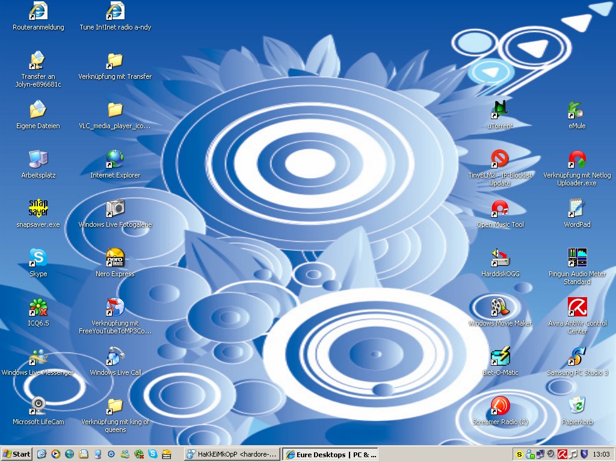Select the Screamer Radio (2) shortcut
The height and width of the screenshot is (462, 616).
(x=500, y=405)
